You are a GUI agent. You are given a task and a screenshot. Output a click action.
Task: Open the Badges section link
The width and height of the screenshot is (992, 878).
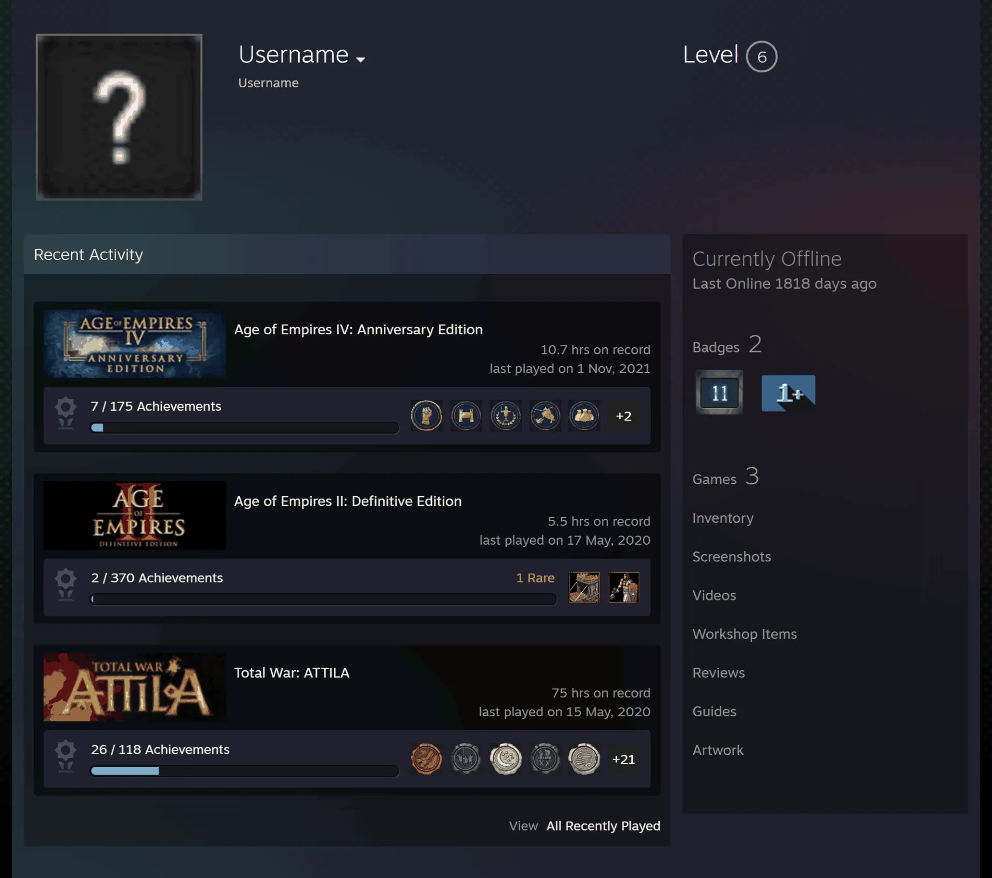click(727, 345)
